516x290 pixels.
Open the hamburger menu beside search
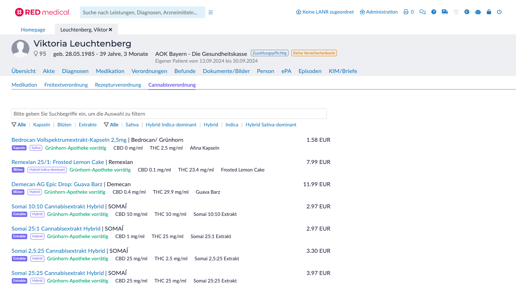pyautogui.click(x=211, y=12)
